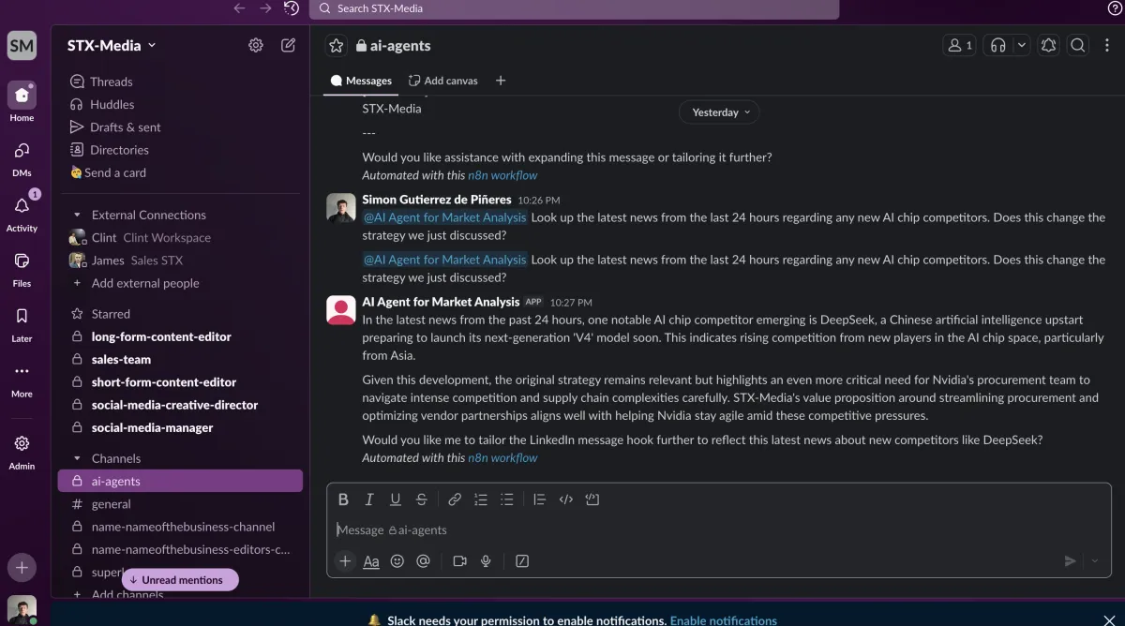Record an audio clip with the microphone
Viewport: 1125px width, 626px height.
pos(486,561)
